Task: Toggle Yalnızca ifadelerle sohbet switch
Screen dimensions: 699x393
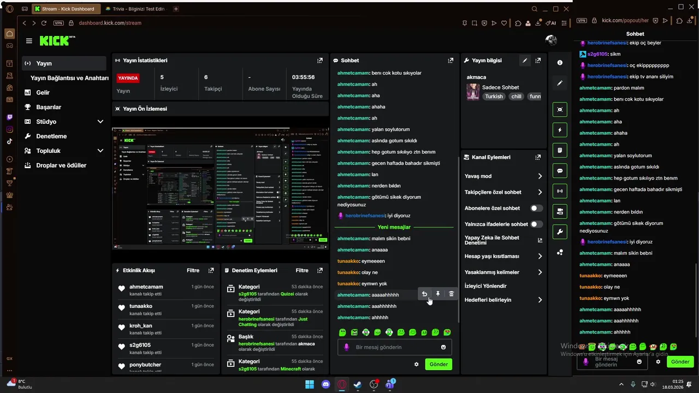Action: [537, 224]
